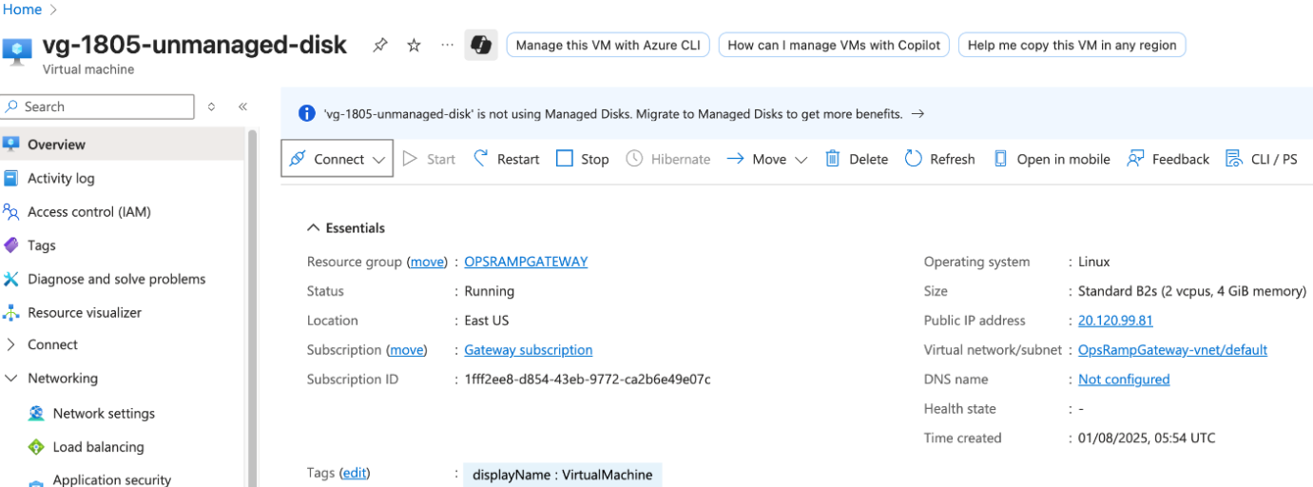1313x487 pixels.
Task: Click move link next to Subscription
Action: point(406,350)
